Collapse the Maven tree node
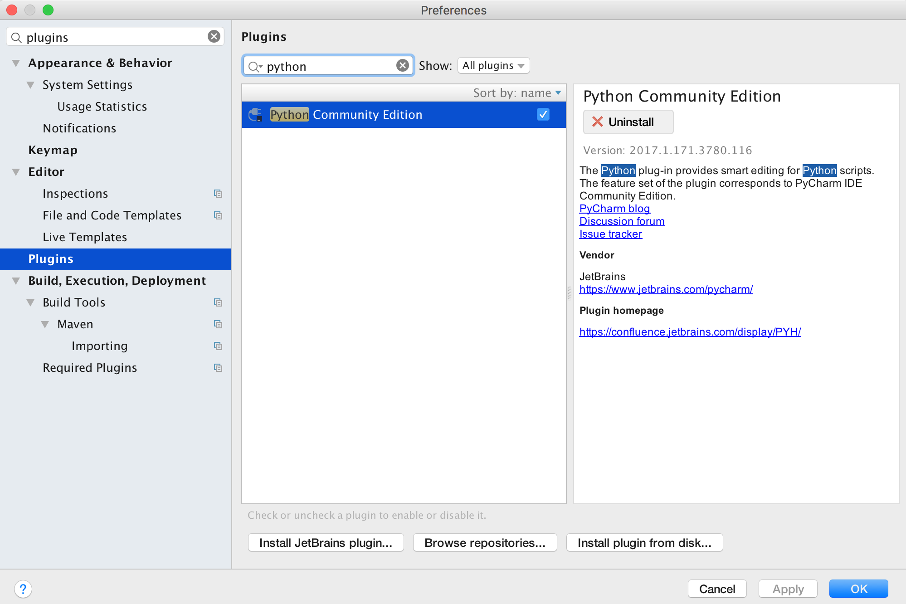The height and width of the screenshot is (604, 906). point(45,324)
